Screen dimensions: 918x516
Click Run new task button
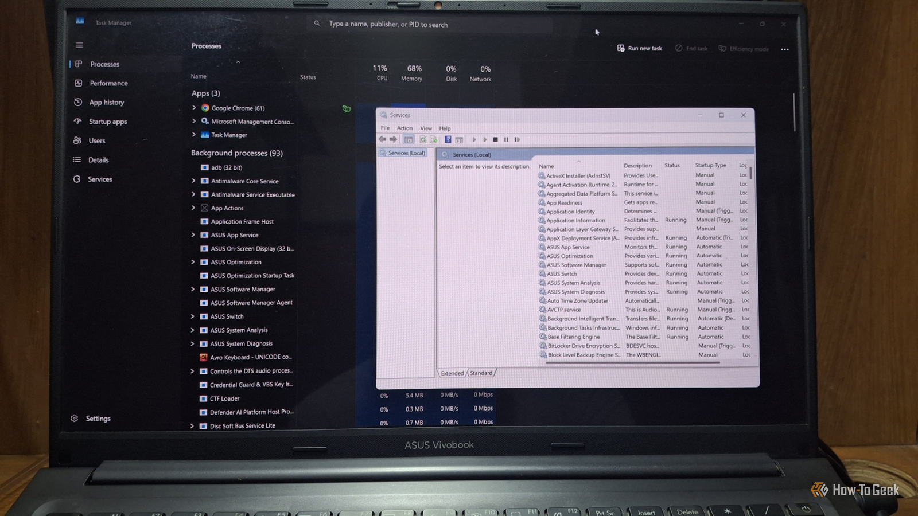click(x=639, y=48)
